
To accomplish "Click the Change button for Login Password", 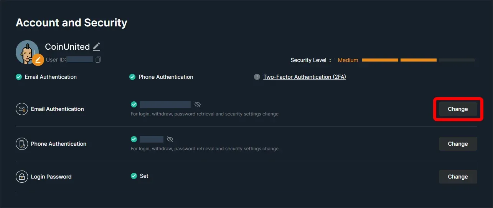I will [x=458, y=177].
